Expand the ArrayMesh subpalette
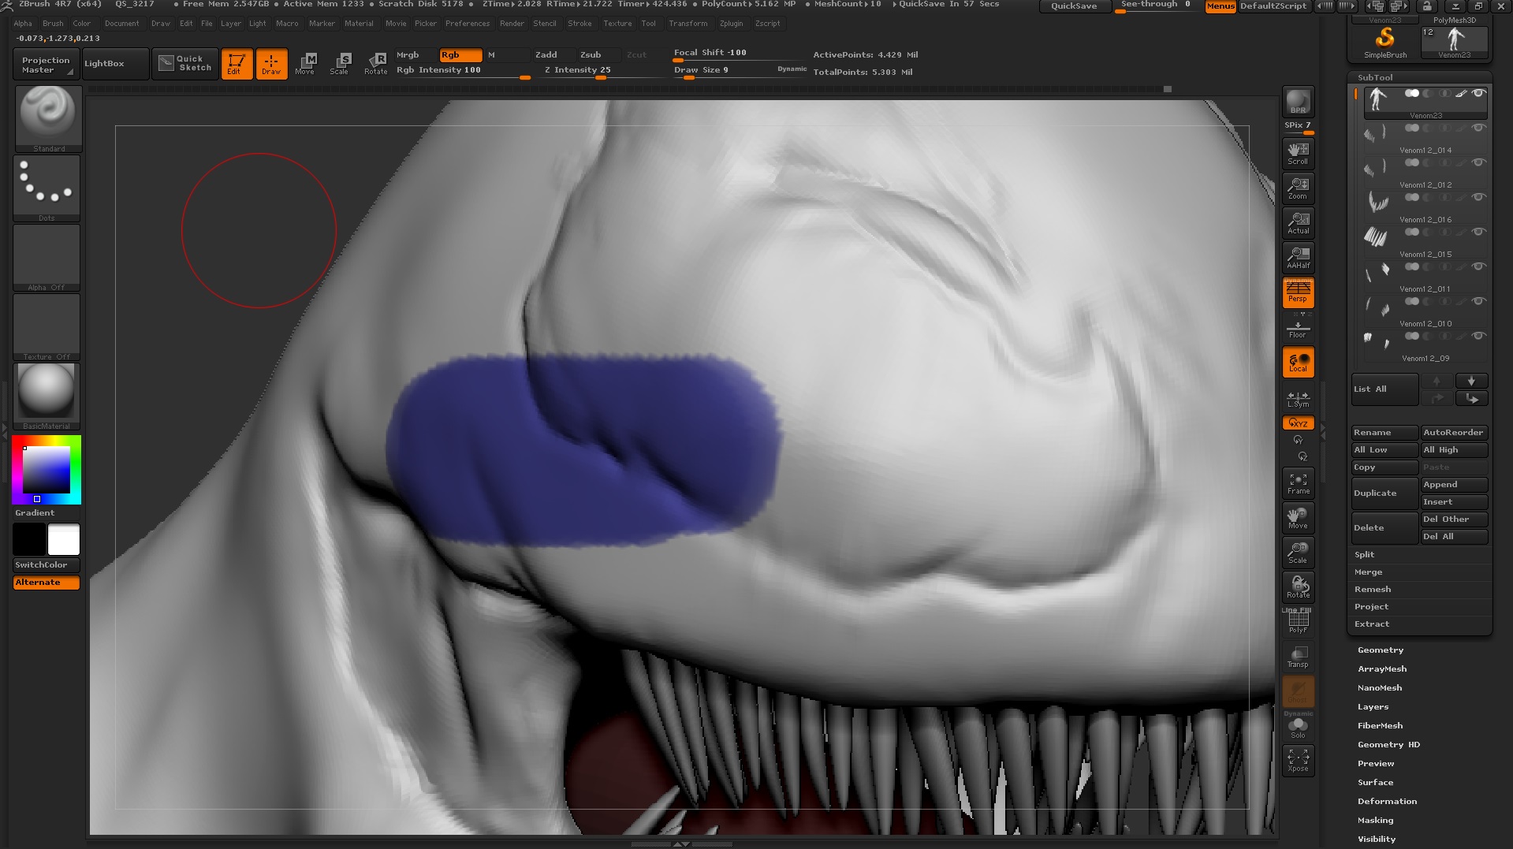 click(1382, 669)
